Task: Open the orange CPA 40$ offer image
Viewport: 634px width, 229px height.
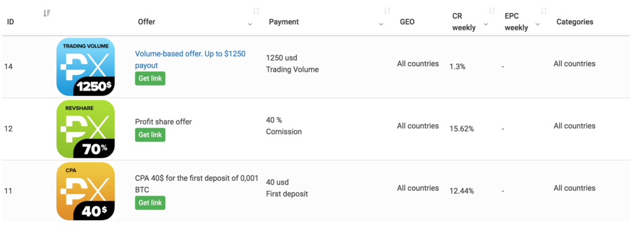Action: pos(85,191)
